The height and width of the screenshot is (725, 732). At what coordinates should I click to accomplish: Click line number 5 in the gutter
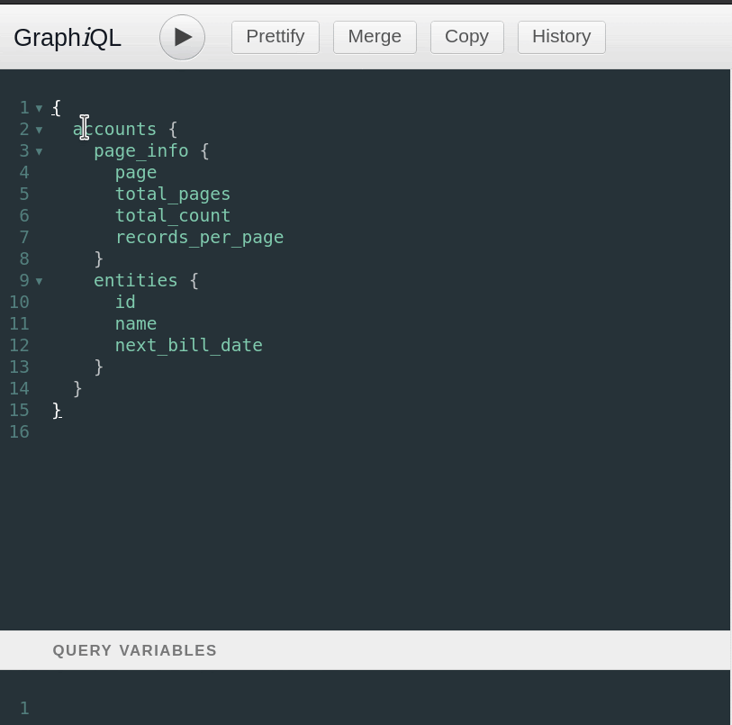coord(24,194)
